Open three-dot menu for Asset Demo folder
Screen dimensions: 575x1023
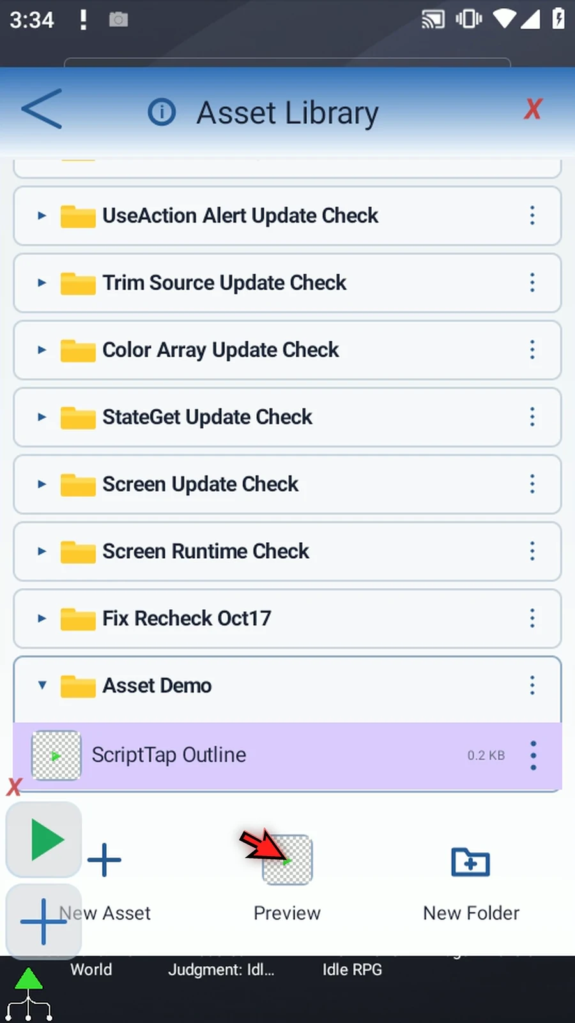[x=532, y=685]
